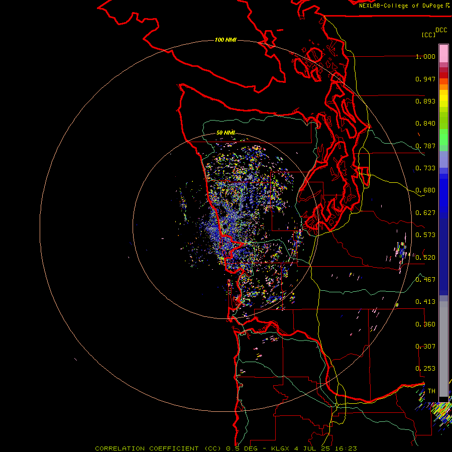Viewport: 452px width, 452px height.
Task: Click the 100 NMI range ring label
Action: 225,40
